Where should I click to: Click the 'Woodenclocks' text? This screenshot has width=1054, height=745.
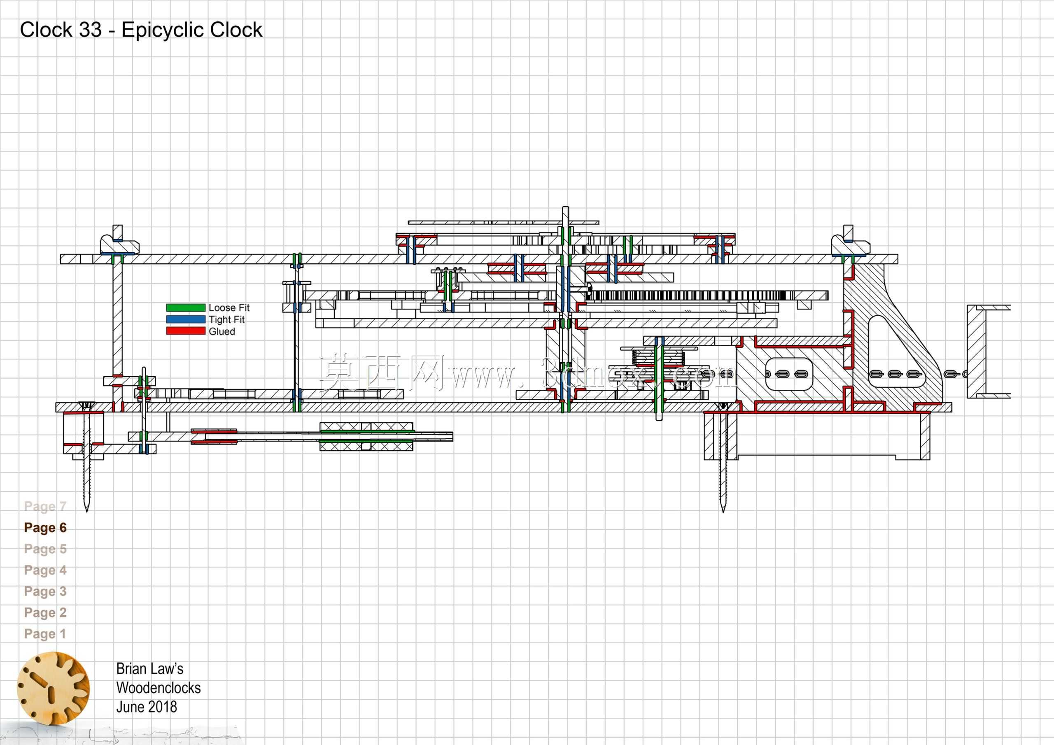(x=159, y=688)
